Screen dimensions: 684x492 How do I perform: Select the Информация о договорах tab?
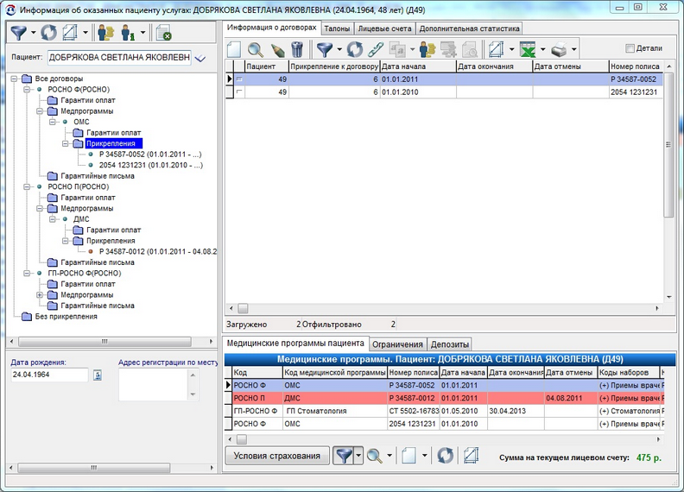click(271, 28)
